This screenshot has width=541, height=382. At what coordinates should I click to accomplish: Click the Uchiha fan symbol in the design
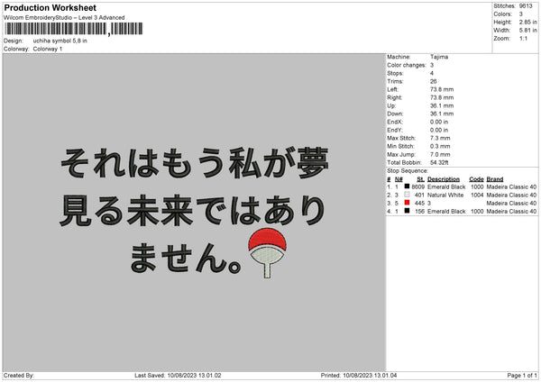pos(268,252)
